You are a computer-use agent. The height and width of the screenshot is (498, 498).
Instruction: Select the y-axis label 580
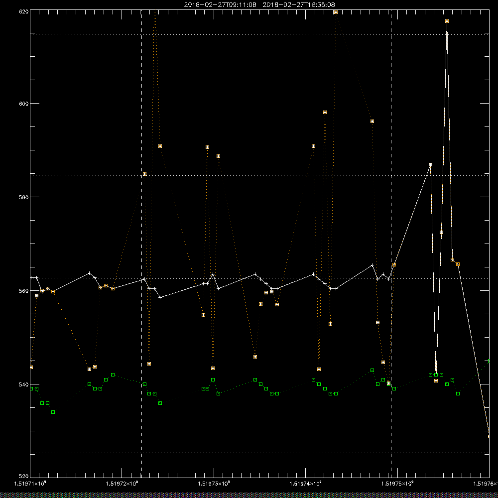click(24, 197)
